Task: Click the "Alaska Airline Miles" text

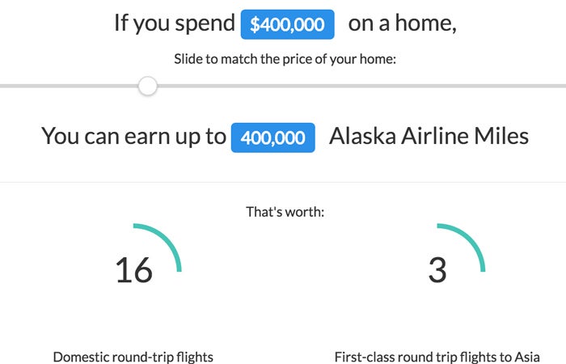Action: (x=429, y=136)
